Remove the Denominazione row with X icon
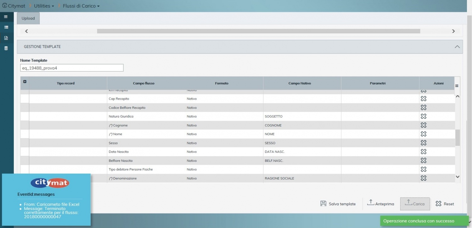Viewport: 472px width, 228px height. 424,178
